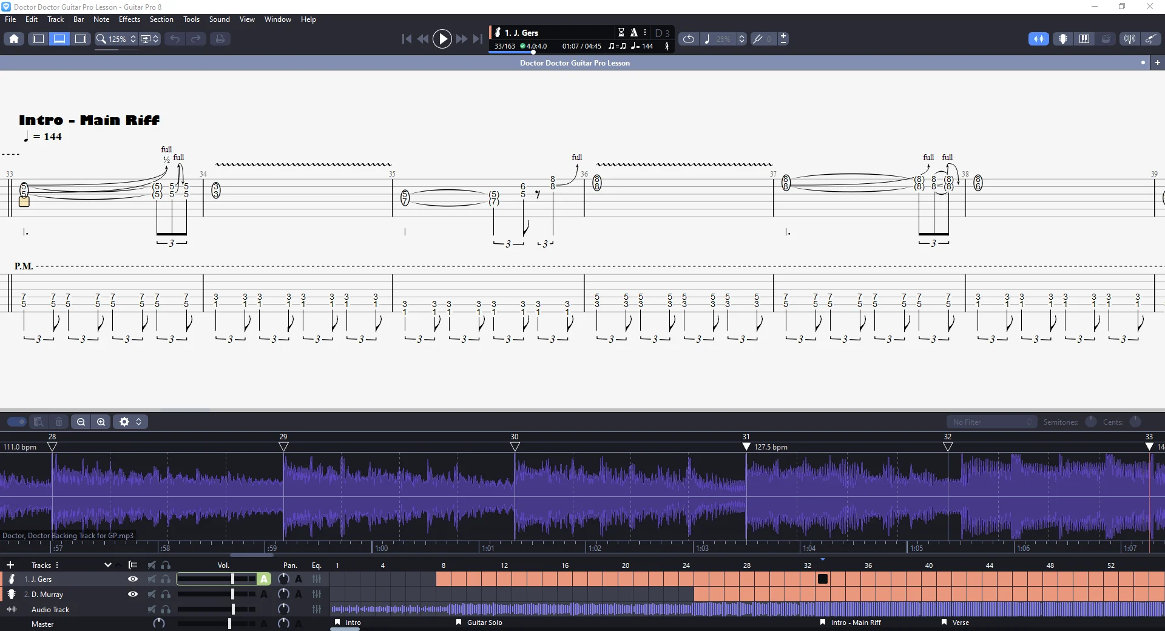Toggle the right inspector panel
This screenshot has height=631, width=1165.
click(81, 39)
